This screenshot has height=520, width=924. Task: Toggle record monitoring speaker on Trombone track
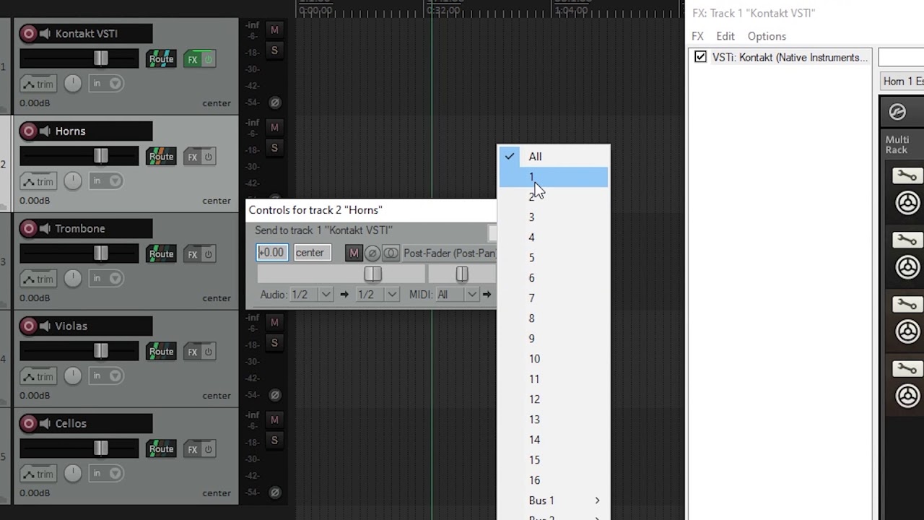click(45, 228)
